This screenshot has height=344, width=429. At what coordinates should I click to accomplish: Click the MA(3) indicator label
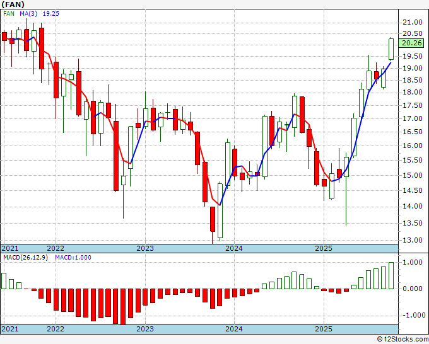pos(28,14)
